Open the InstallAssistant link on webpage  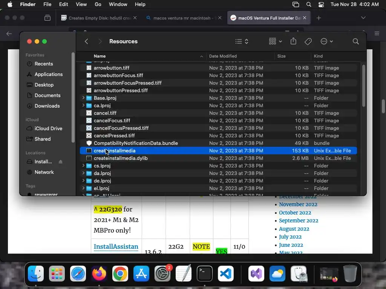116,246
